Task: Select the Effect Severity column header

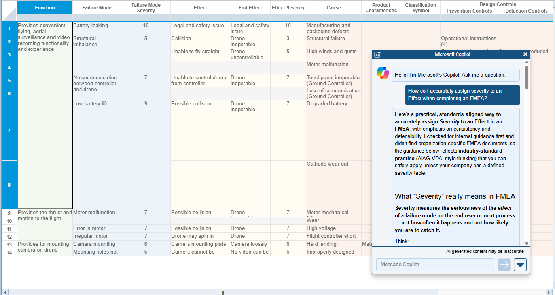Action: click(288, 7)
